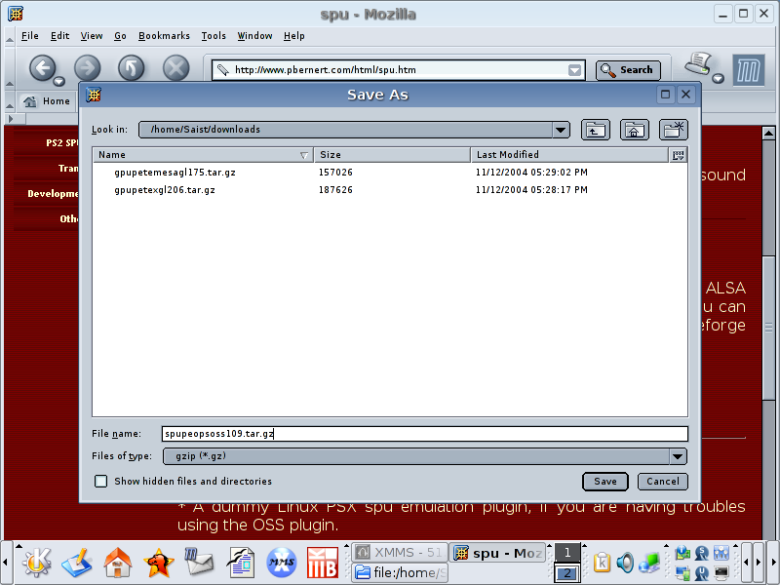Screen dimensions: 780x585
Task: Click the Save button
Action: pyautogui.click(x=605, y=482)
